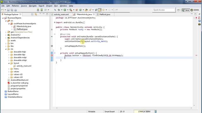Switch to the Java perspective button
The height and width of the screenshot is (113, 202).
[x=186, y=10]
